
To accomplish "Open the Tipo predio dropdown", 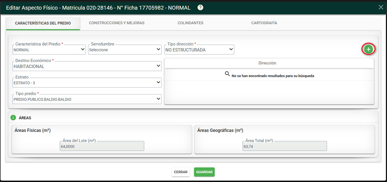I will pyautogui.click(x=87, y=99).
